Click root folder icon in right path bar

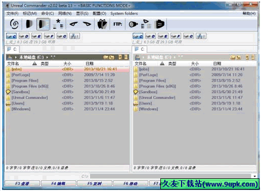point(233,58)
